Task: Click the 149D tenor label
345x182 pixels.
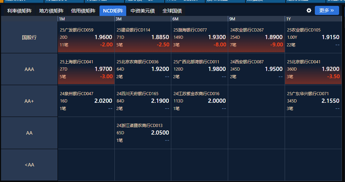Action: 178,37
